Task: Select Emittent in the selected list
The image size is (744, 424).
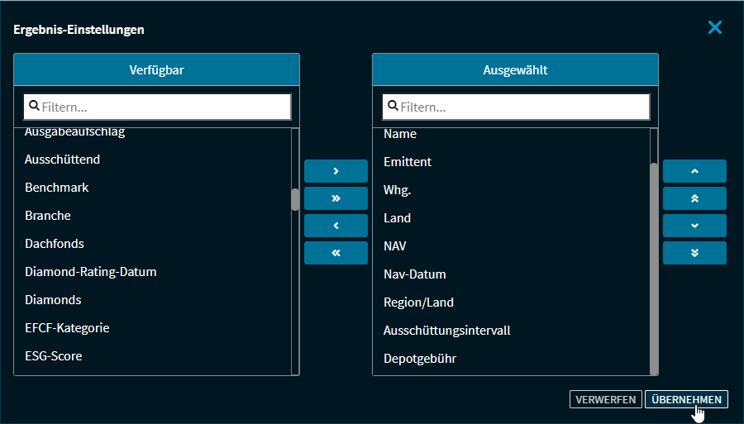Action: pyautogui.click(x=408, y=162)
